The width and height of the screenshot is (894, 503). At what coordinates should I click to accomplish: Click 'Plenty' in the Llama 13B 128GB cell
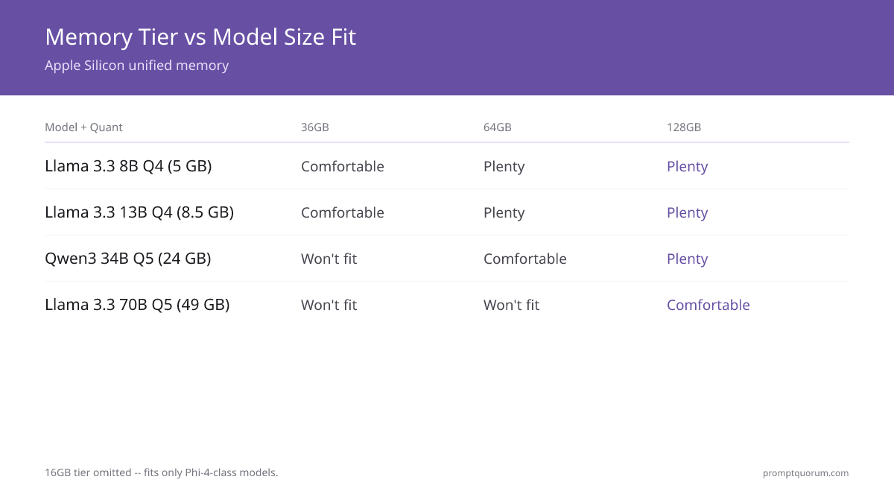[687, 213]
